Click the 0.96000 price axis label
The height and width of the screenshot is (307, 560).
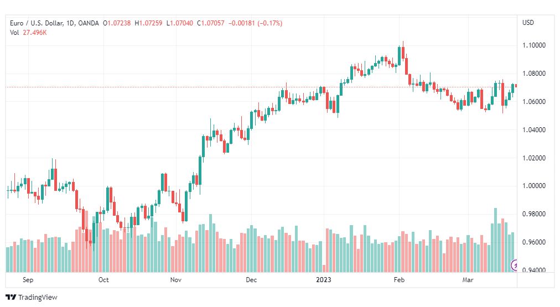point(534,242)
